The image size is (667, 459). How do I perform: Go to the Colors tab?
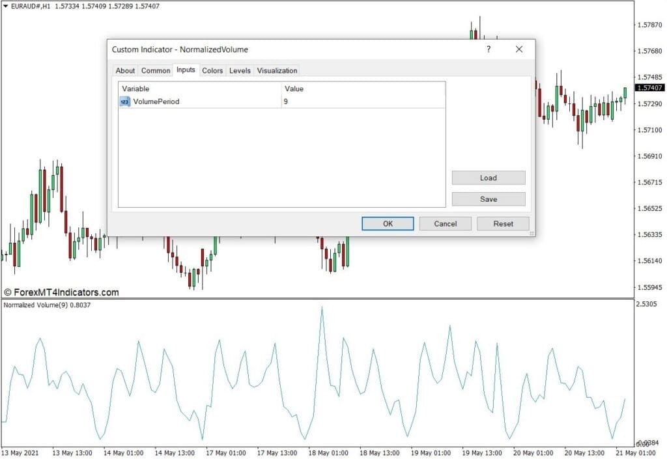pos(212,71)
